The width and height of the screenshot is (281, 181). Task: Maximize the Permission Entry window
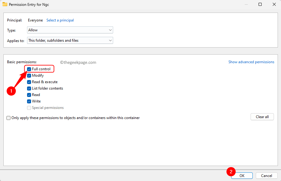tap(260, 4)
